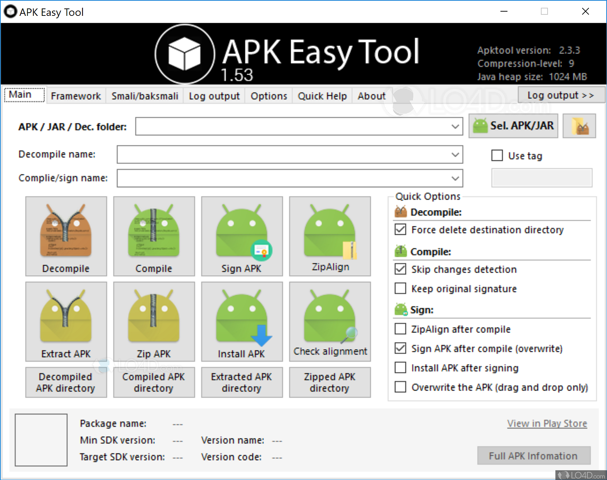Switch to the Main tab
The image size is (607, 480).
[x=24, y=95]
